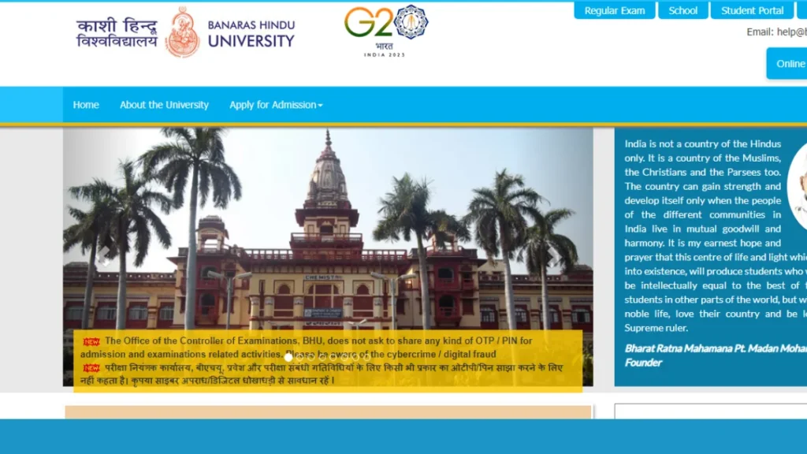Click the chemistry building carousel photo
The image size is (807, 454).
(x=328, y=236)
